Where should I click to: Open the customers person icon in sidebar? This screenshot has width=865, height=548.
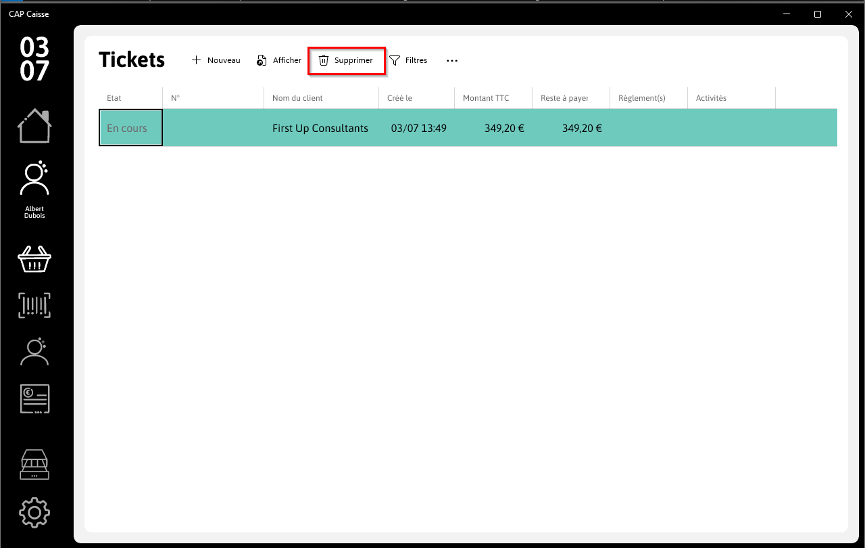(x=34, y=351)
